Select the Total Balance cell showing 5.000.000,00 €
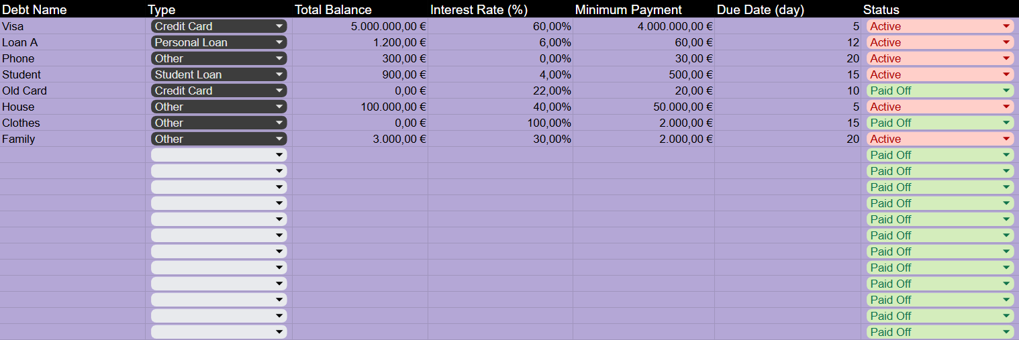The height and width of the screenshot is (340, 1019). pos(360,26)
